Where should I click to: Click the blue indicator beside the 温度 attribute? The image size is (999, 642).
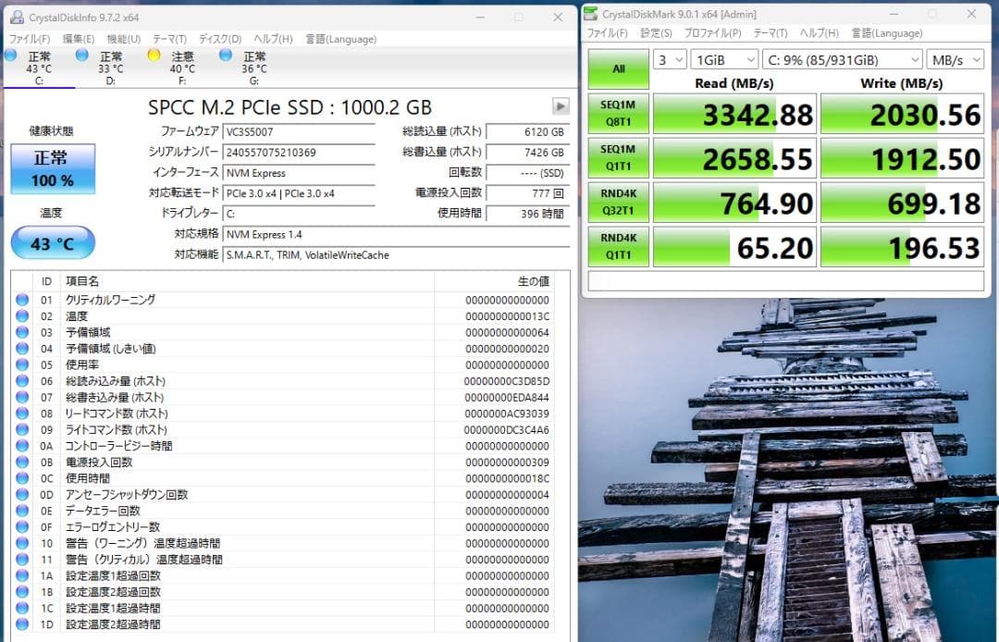tap(20, 315)
